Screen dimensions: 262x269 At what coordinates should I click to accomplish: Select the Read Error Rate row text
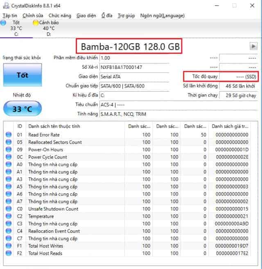tap(44, 135)
